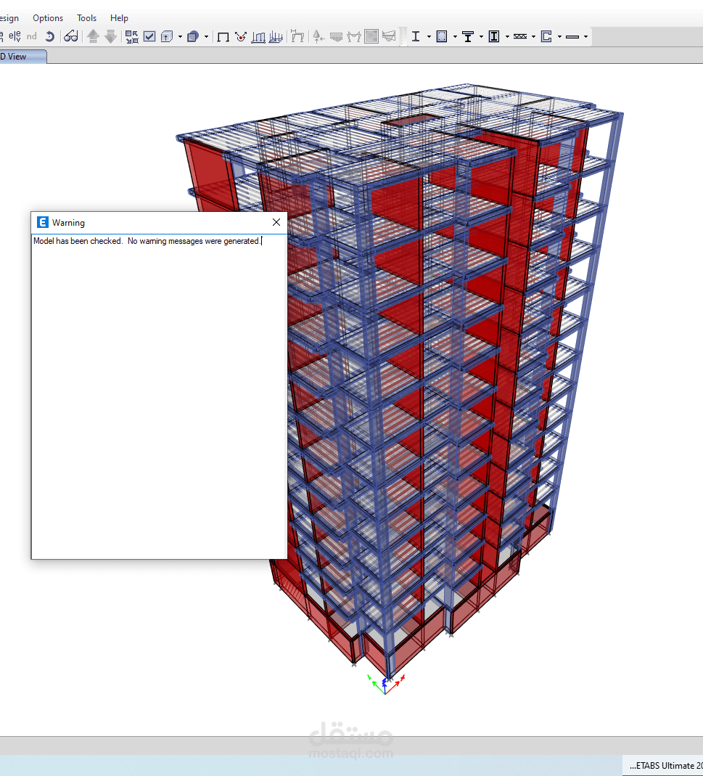The height and width of the screenshot is (776, 703).
Task: Click the glasses display options icon
Action: click(71, 36)
